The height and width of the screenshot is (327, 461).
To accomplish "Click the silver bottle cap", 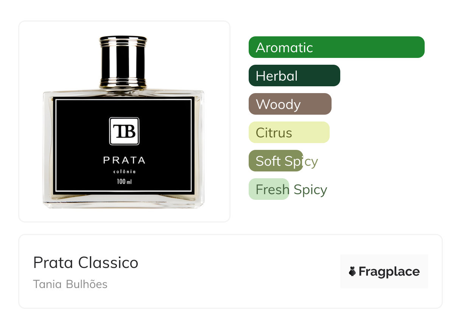I will pos(123,61).
